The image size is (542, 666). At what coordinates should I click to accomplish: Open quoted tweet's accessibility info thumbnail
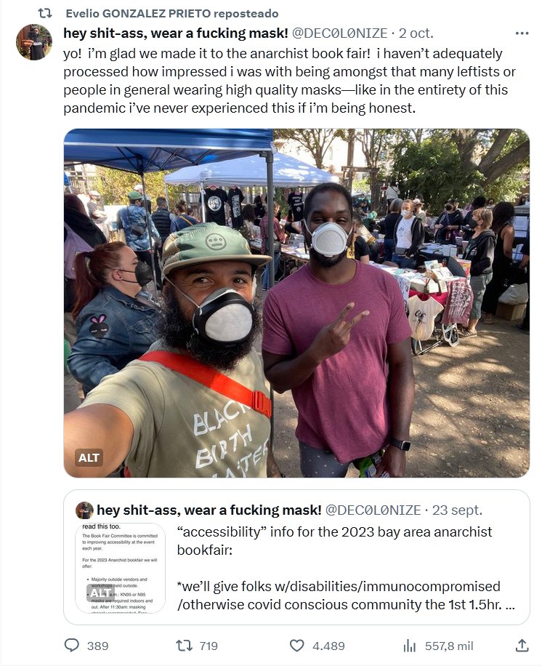[120, 569]
